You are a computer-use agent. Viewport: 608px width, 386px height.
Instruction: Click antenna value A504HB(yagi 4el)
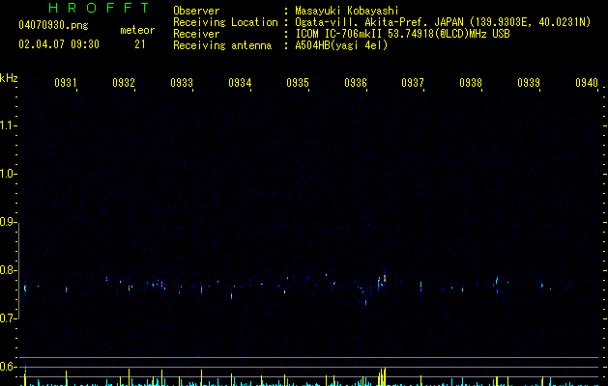(x=341, y=45)
